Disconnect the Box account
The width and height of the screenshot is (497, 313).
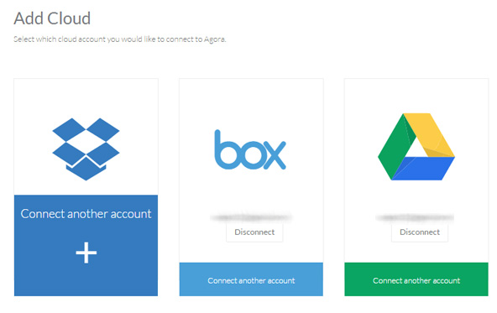click(254, 232)
